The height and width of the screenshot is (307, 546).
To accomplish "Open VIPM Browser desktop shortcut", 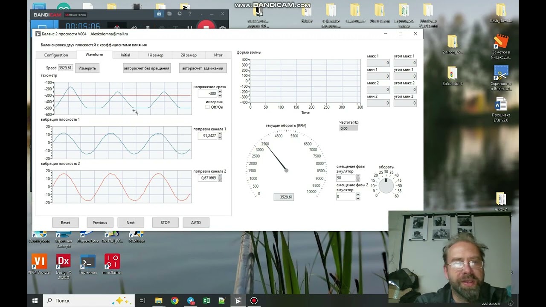I will [x=39, y=264].
